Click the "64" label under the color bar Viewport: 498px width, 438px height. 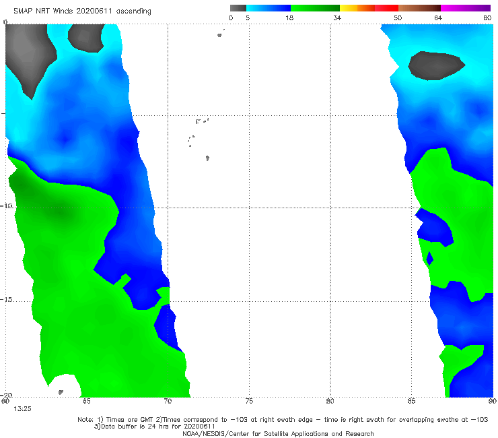(x=438, y=18)
